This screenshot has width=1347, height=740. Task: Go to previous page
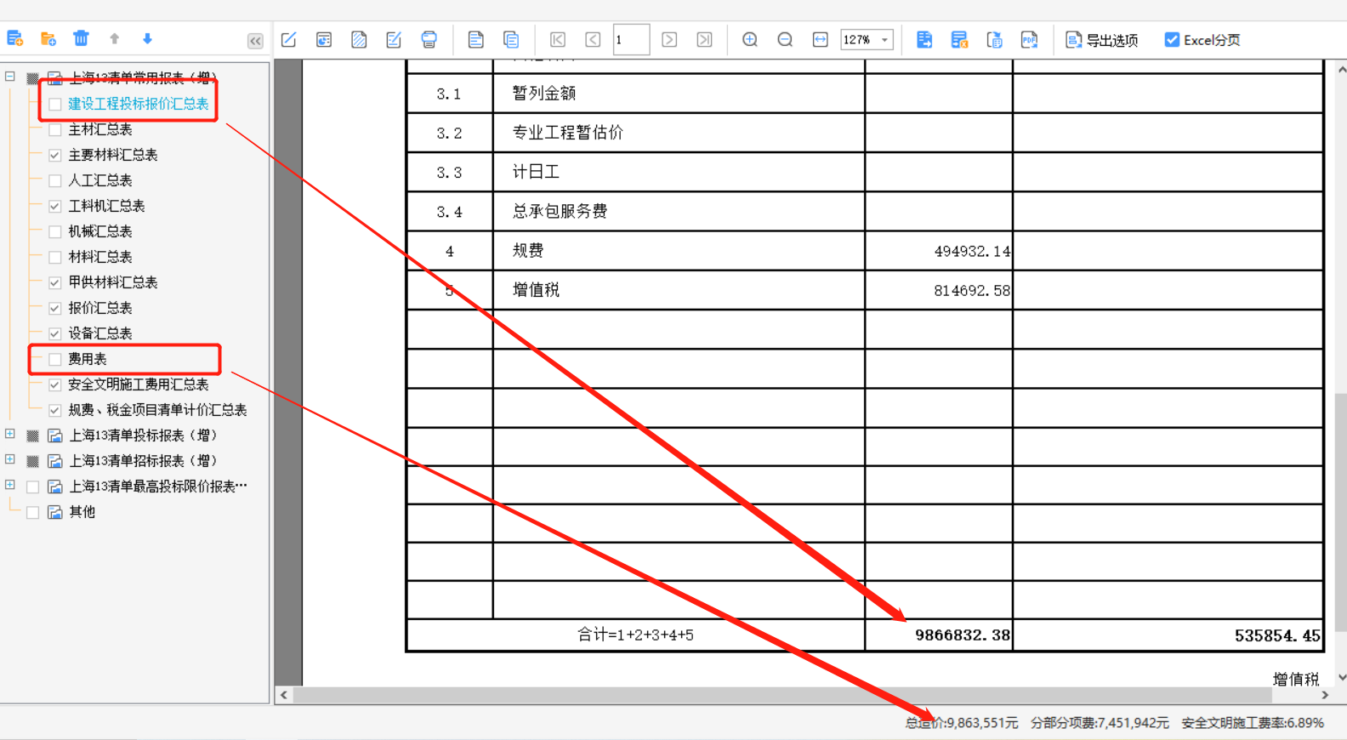coord(593,39)
